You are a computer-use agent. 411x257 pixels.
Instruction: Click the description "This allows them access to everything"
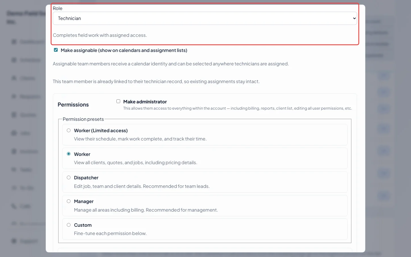237,109
